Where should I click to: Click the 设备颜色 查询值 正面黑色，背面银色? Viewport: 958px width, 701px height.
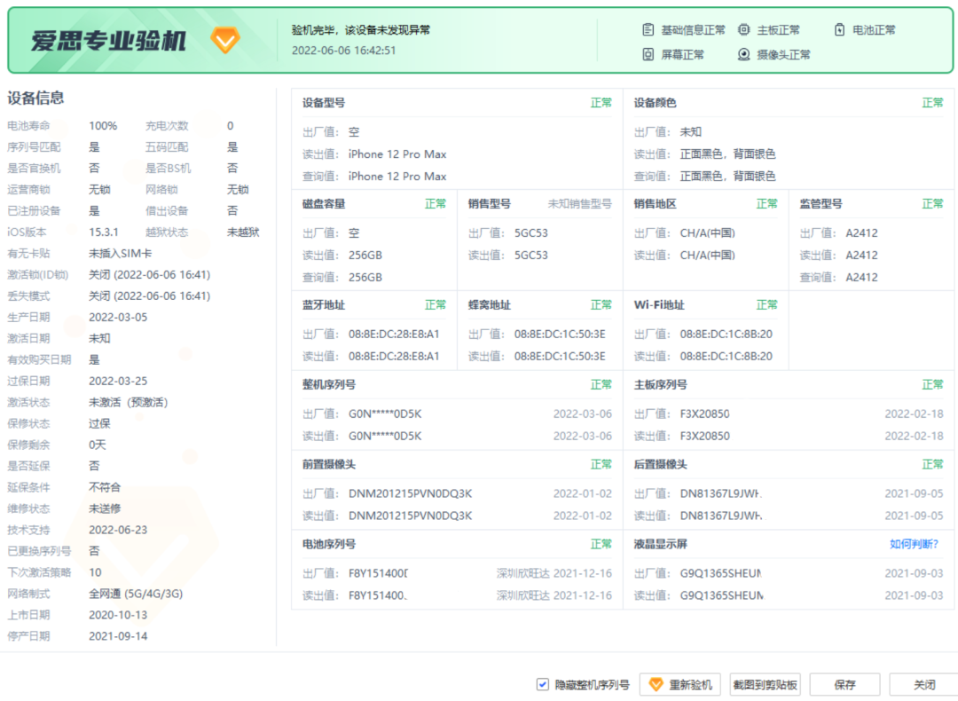727,176
